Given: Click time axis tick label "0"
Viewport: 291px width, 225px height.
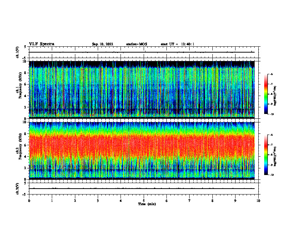Looking at the screenshot, I should pyautogui.click(x=29, y=201).
